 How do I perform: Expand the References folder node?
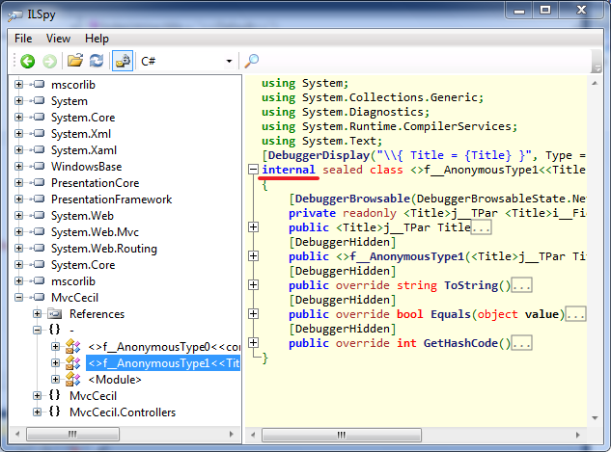38,314
